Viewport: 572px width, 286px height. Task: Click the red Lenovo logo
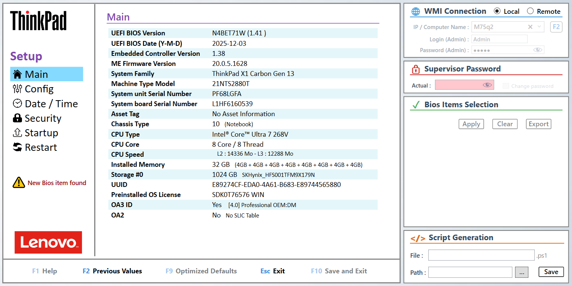click(x=48, y=242)
